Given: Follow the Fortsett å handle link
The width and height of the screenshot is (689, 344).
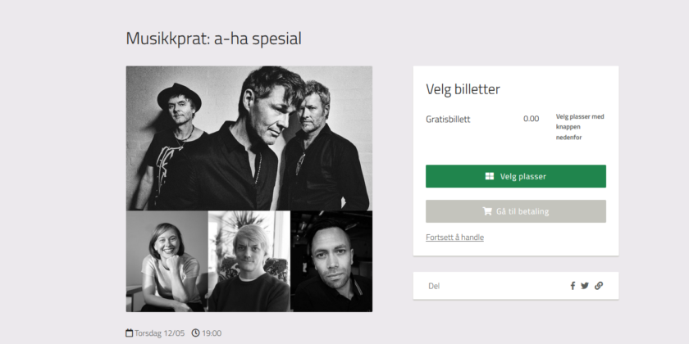Looking at the screenshot, I should pyautogui.click(x=454, y=238).
